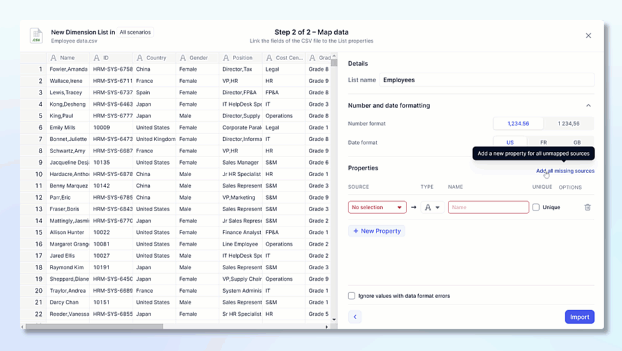Click the vertical scrollbar thumb of the data preview
The width and height of the screenshot is (622, 351).
(334, 63)
